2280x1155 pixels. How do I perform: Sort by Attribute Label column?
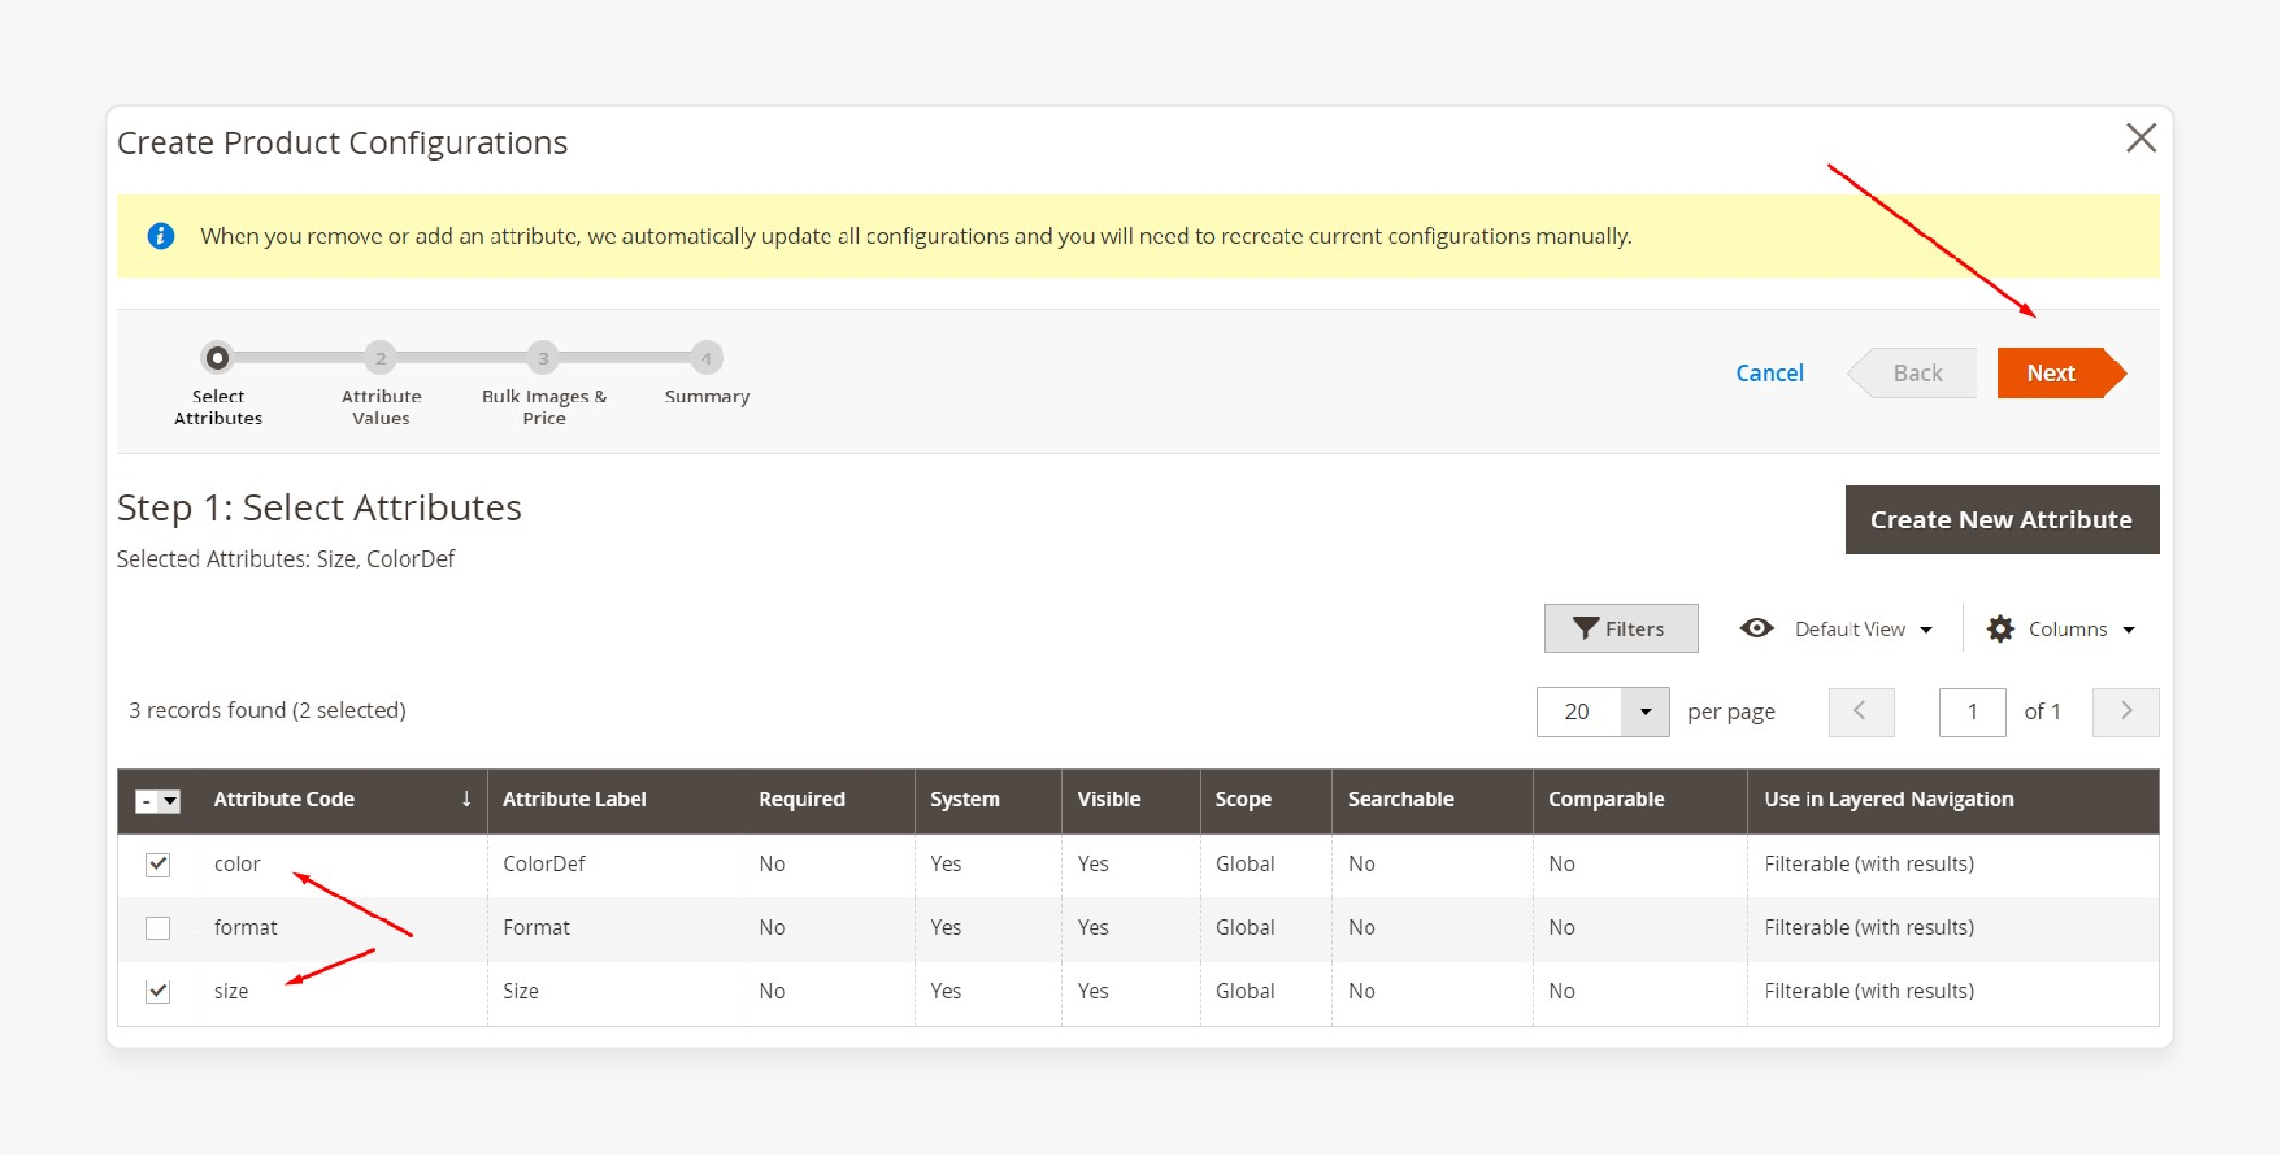tap(615, 799)
